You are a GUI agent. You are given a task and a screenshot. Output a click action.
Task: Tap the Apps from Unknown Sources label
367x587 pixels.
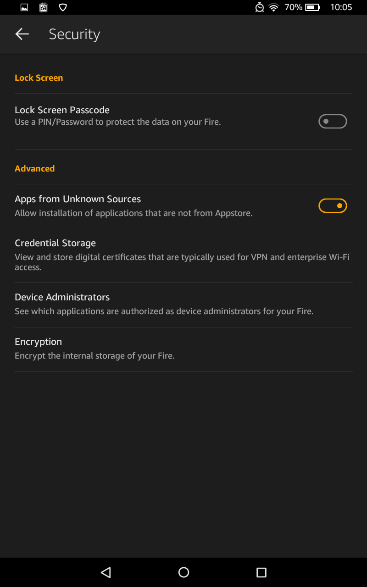coord(78,199)
